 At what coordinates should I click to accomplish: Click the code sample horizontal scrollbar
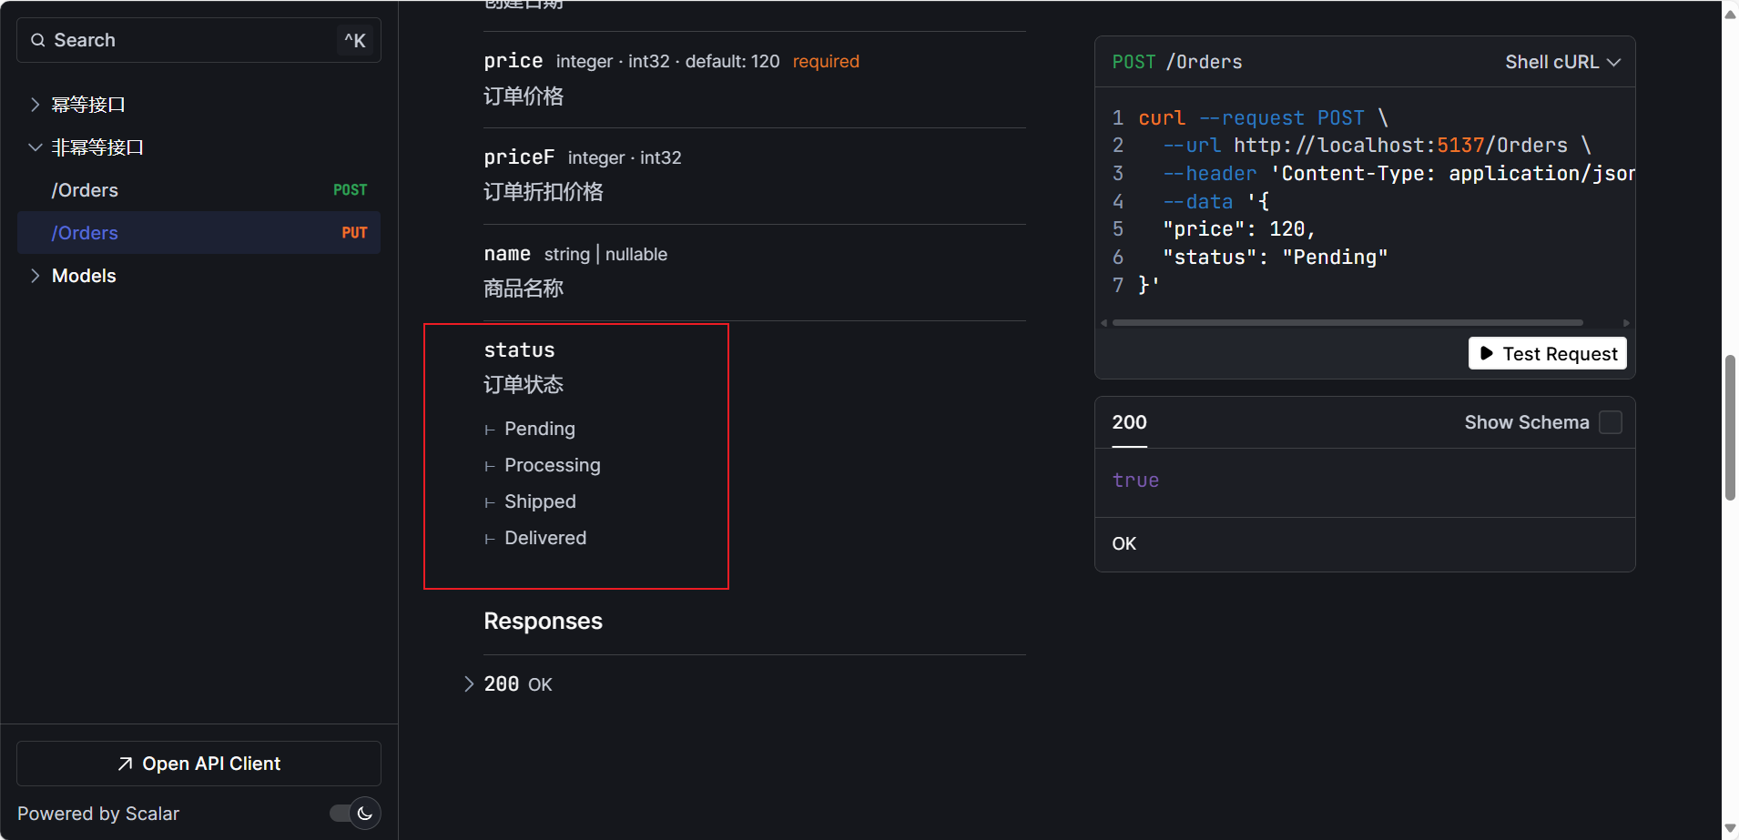tap(1347, 323)
